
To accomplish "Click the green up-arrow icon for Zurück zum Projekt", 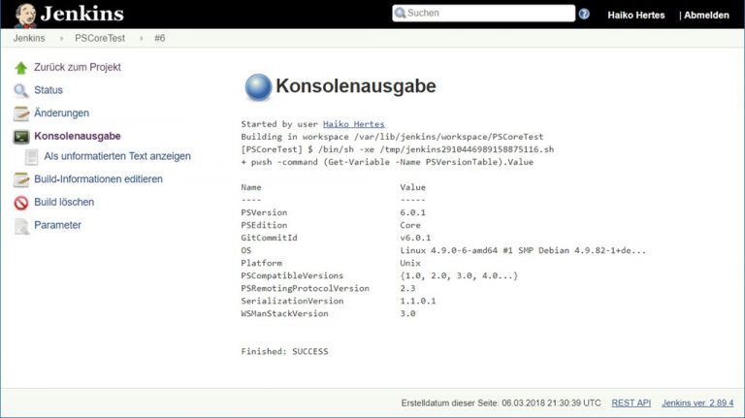I will click(21, 68).
